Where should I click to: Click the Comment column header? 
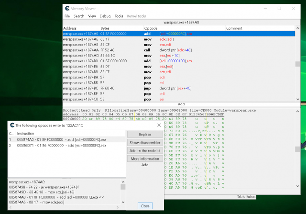coord(234,29)
